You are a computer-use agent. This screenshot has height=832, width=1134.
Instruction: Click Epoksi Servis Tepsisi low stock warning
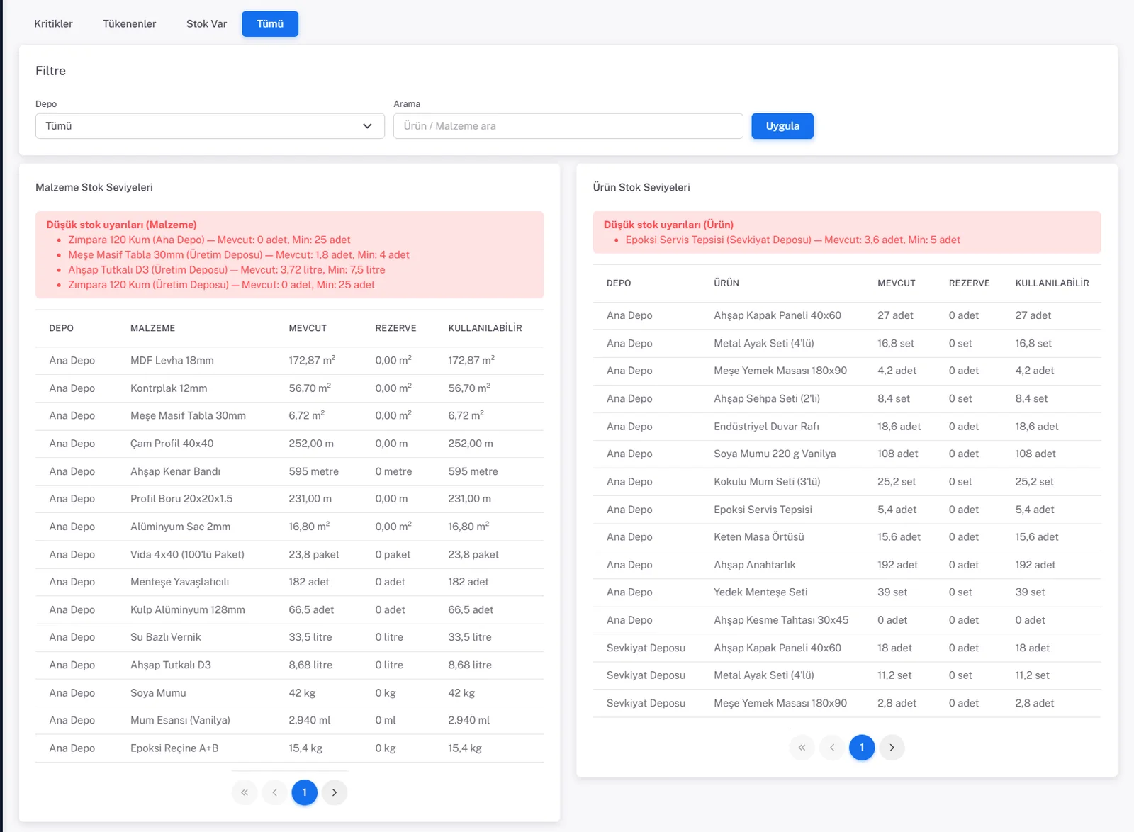pos(792,240)
